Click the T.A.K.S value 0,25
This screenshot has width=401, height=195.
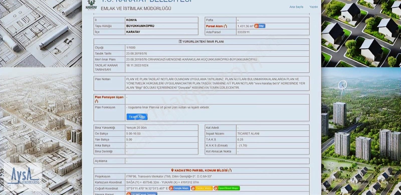pyautogui.click(x=240, y=140)
